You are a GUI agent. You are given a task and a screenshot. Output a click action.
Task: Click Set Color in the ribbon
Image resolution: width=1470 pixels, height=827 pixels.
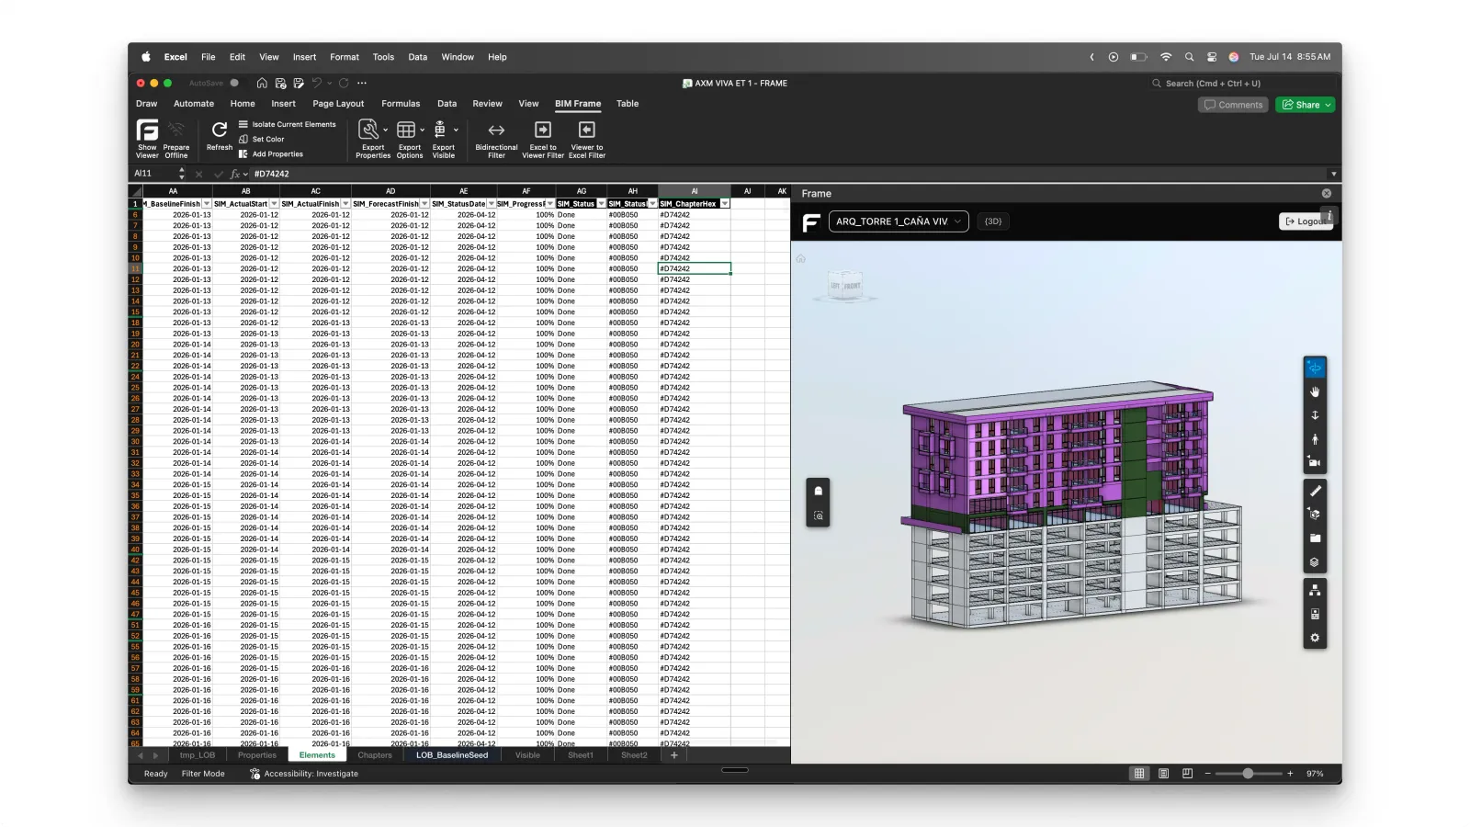point(262,139)
